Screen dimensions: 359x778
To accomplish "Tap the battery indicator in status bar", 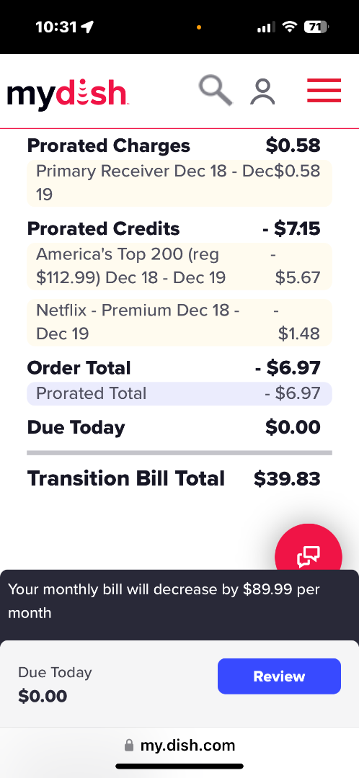I will tap(316, 27).
